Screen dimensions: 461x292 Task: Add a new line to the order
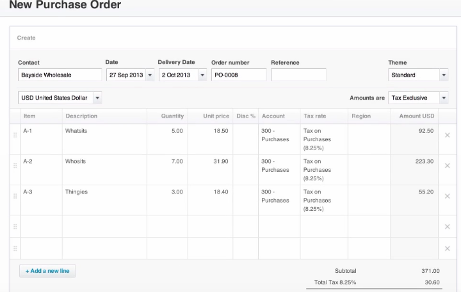(47, 271)
